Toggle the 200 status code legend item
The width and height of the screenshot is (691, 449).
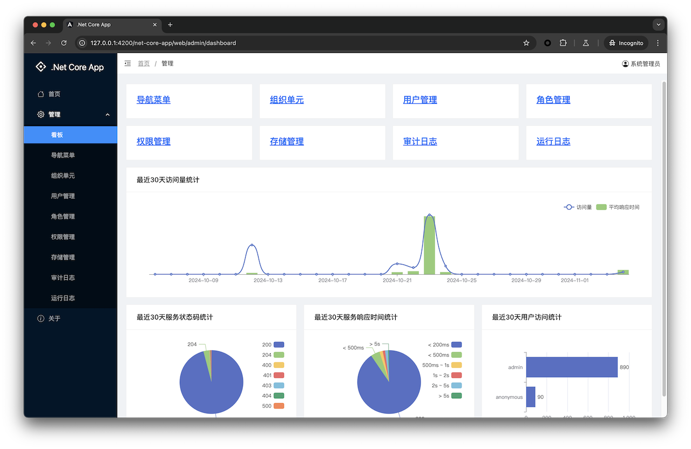273,344
